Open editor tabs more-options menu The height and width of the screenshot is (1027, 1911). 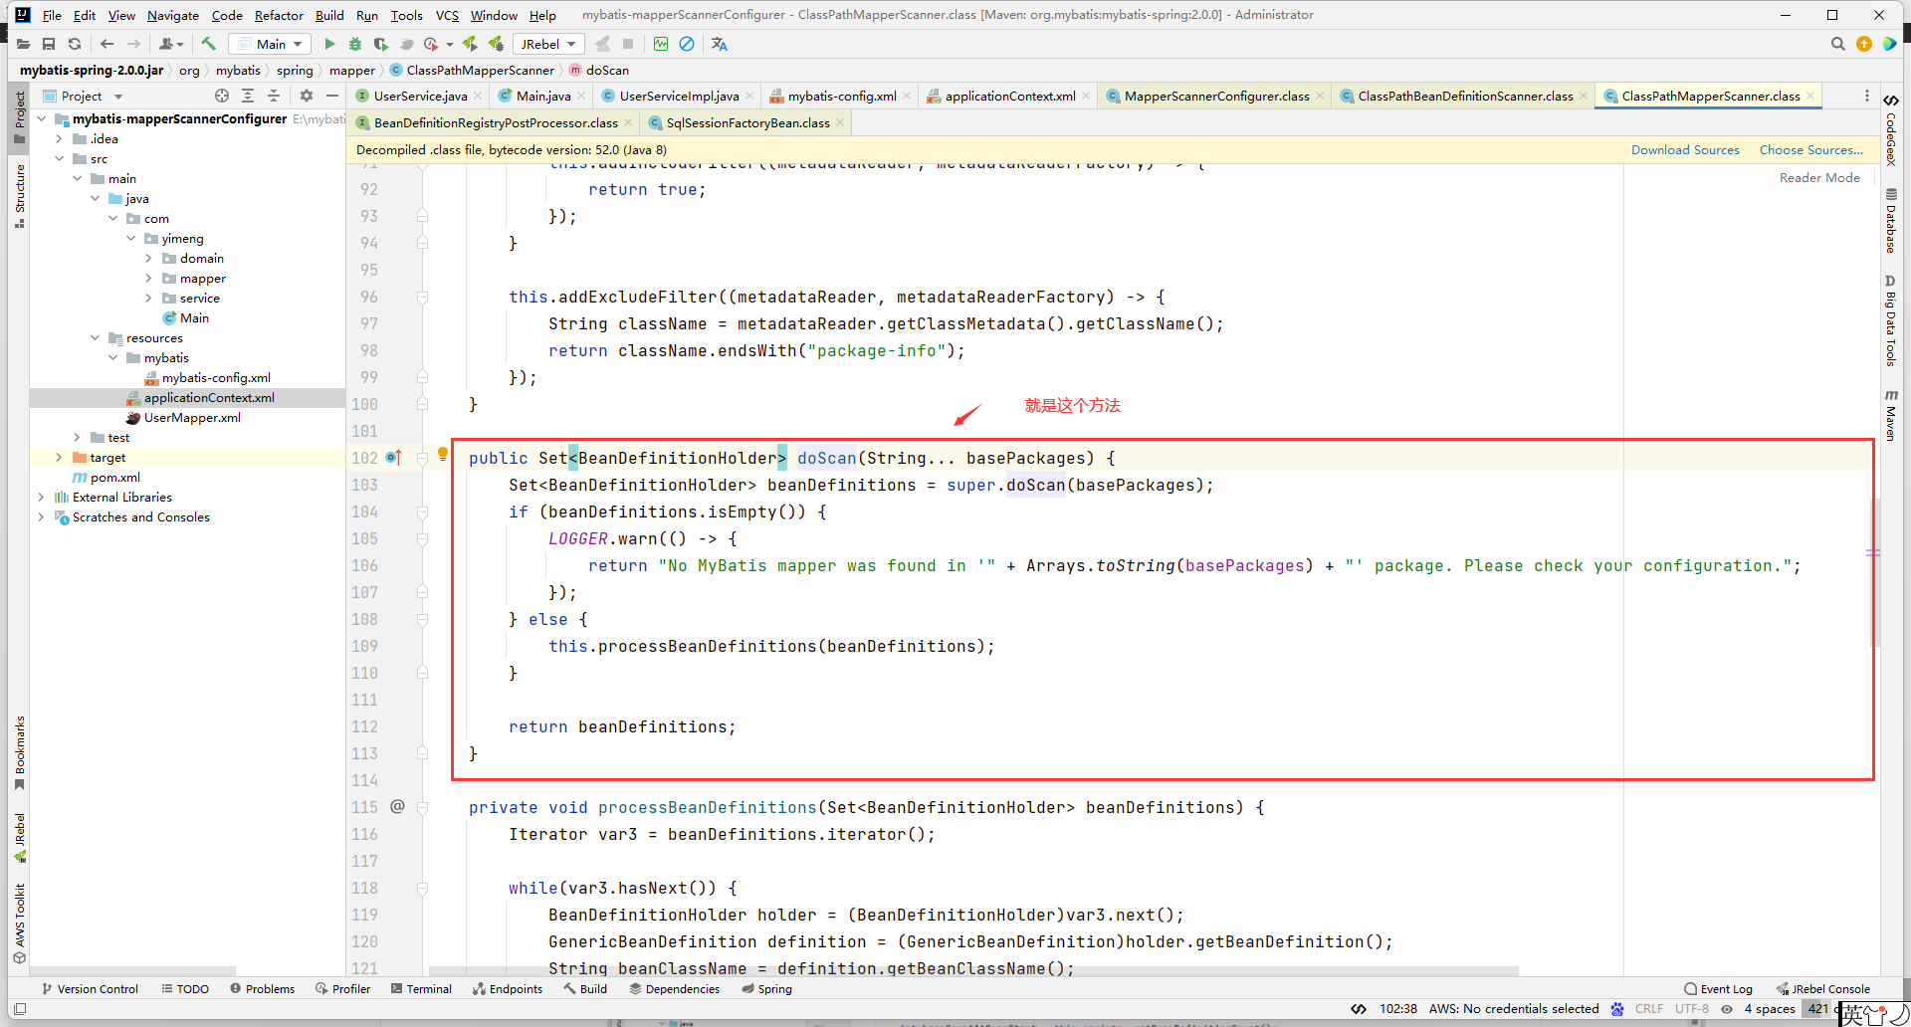pyautogui.click(x=1866, y=96)
